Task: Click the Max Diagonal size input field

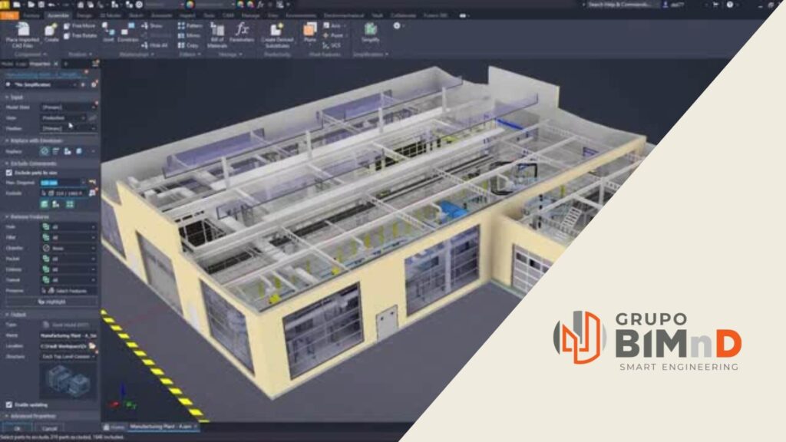Action: click(60, 183)
